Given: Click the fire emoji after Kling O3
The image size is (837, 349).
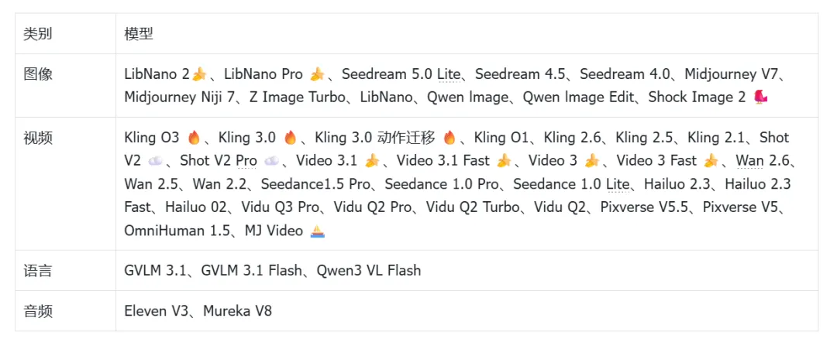Looking at the screenshot, I should click(194, 138).
